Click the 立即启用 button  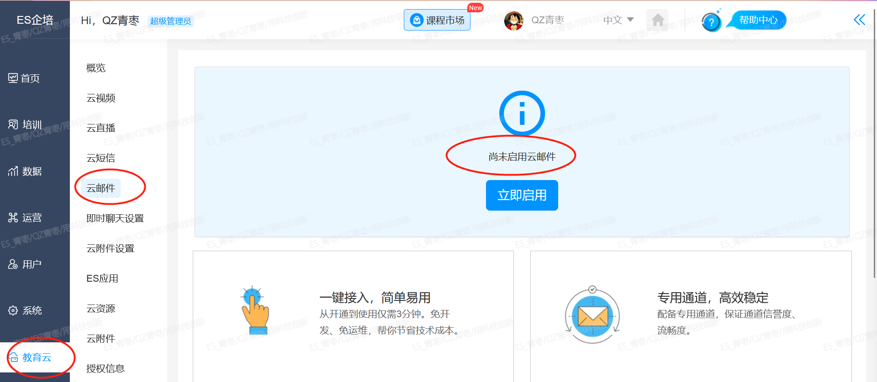522,195
